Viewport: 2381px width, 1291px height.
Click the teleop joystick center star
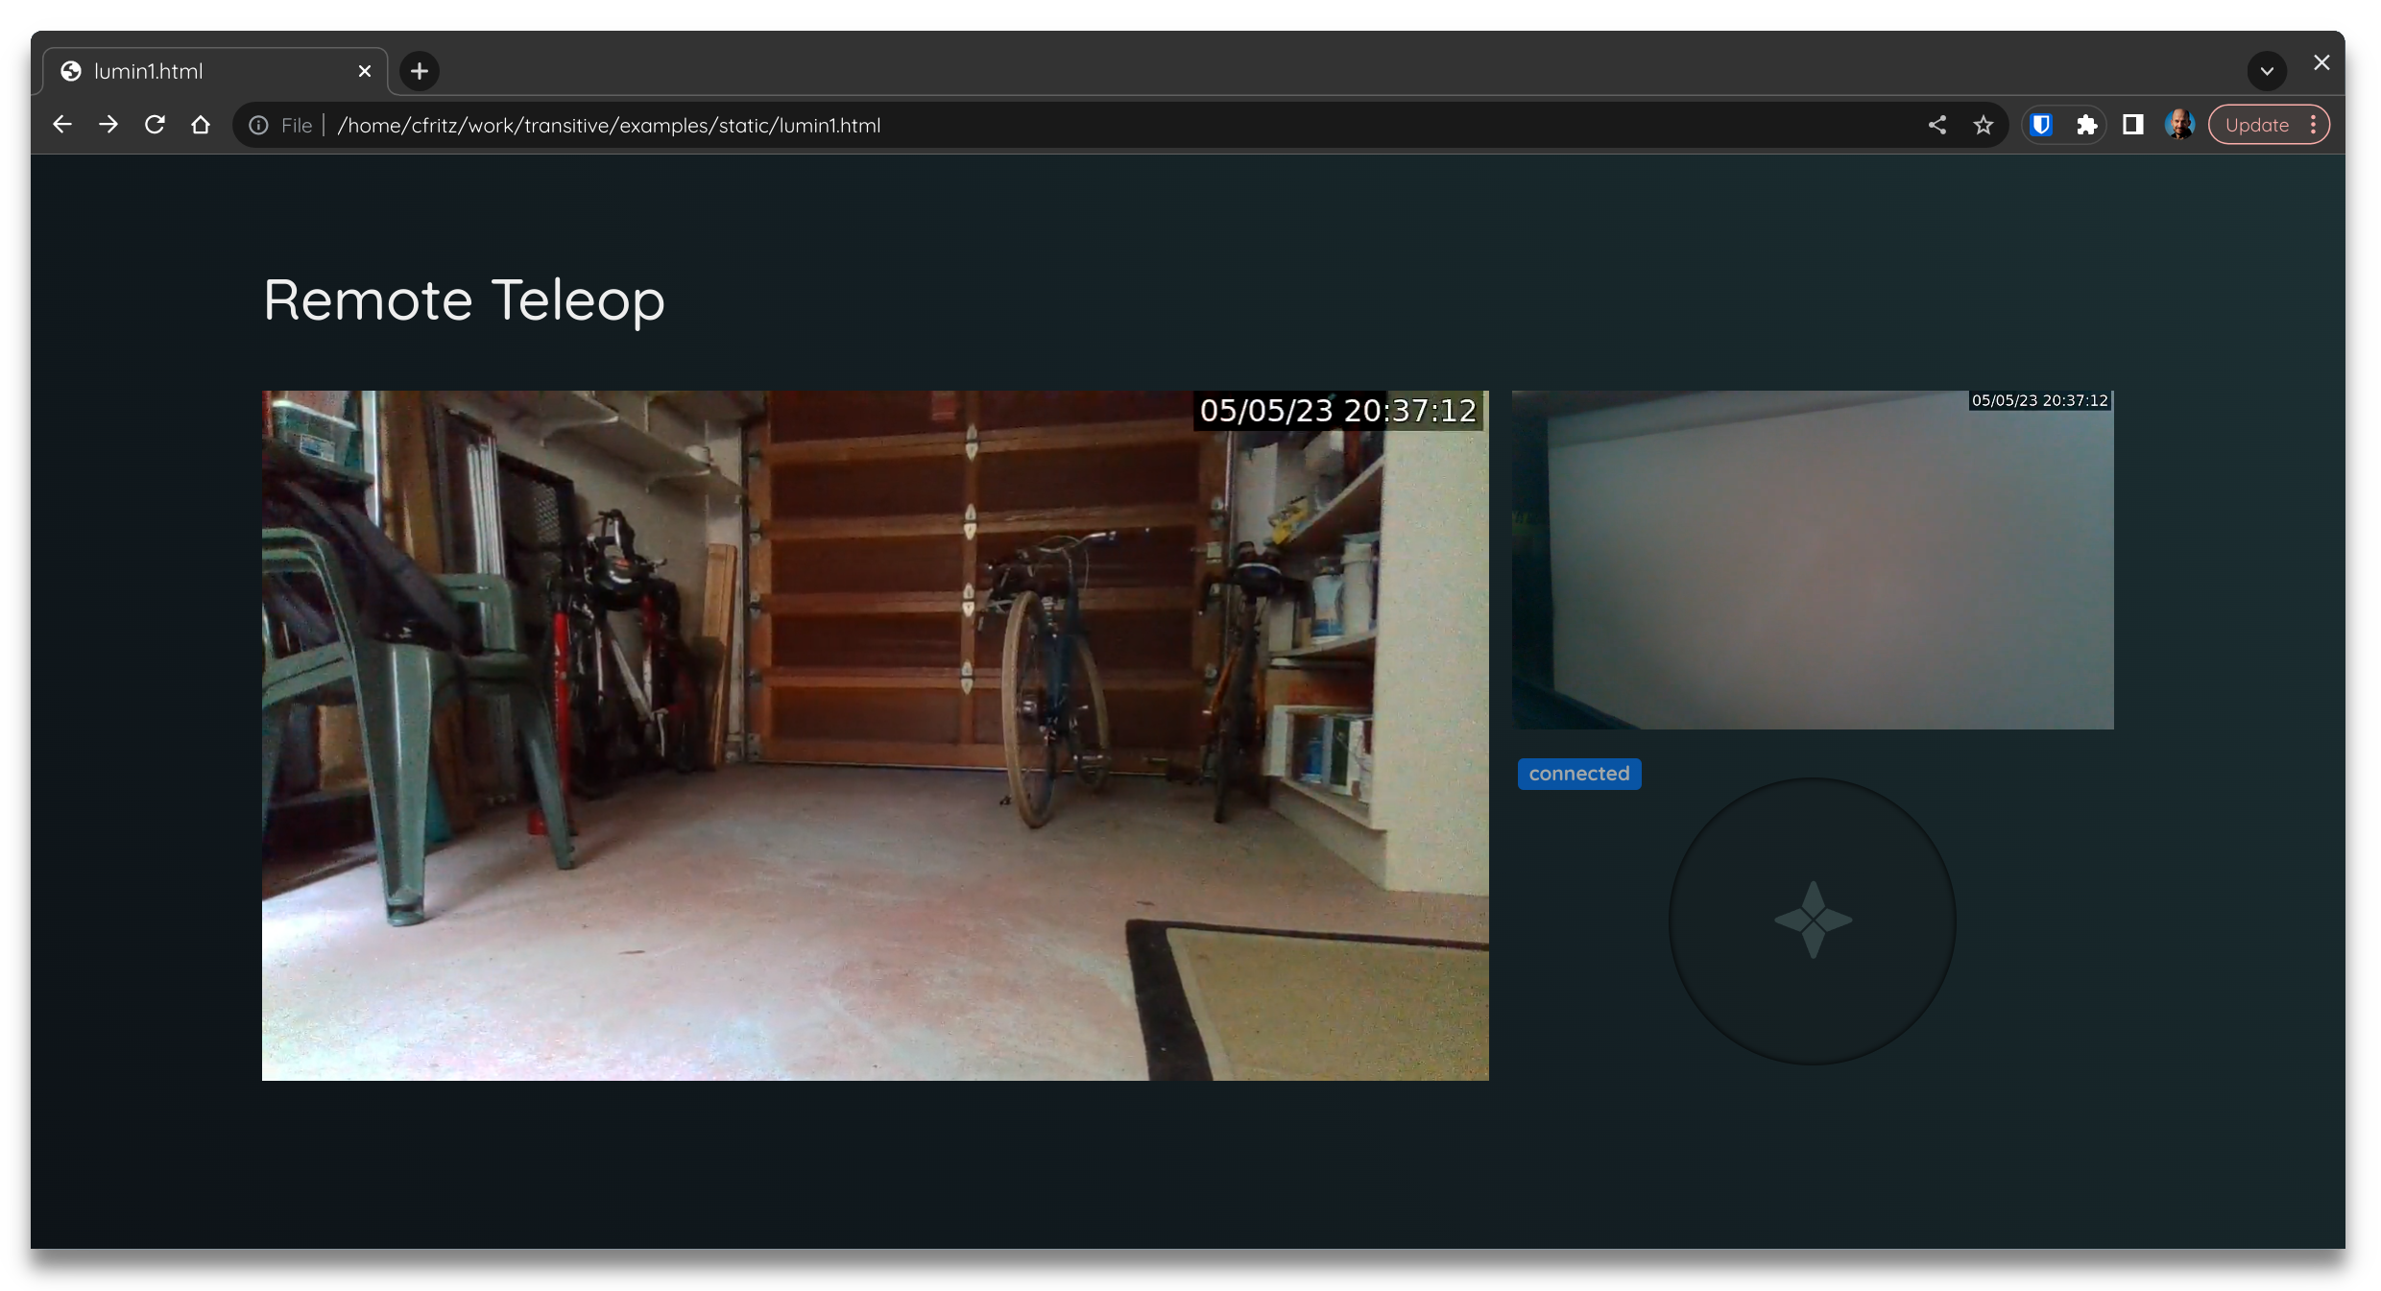[x=1813, y=920]
